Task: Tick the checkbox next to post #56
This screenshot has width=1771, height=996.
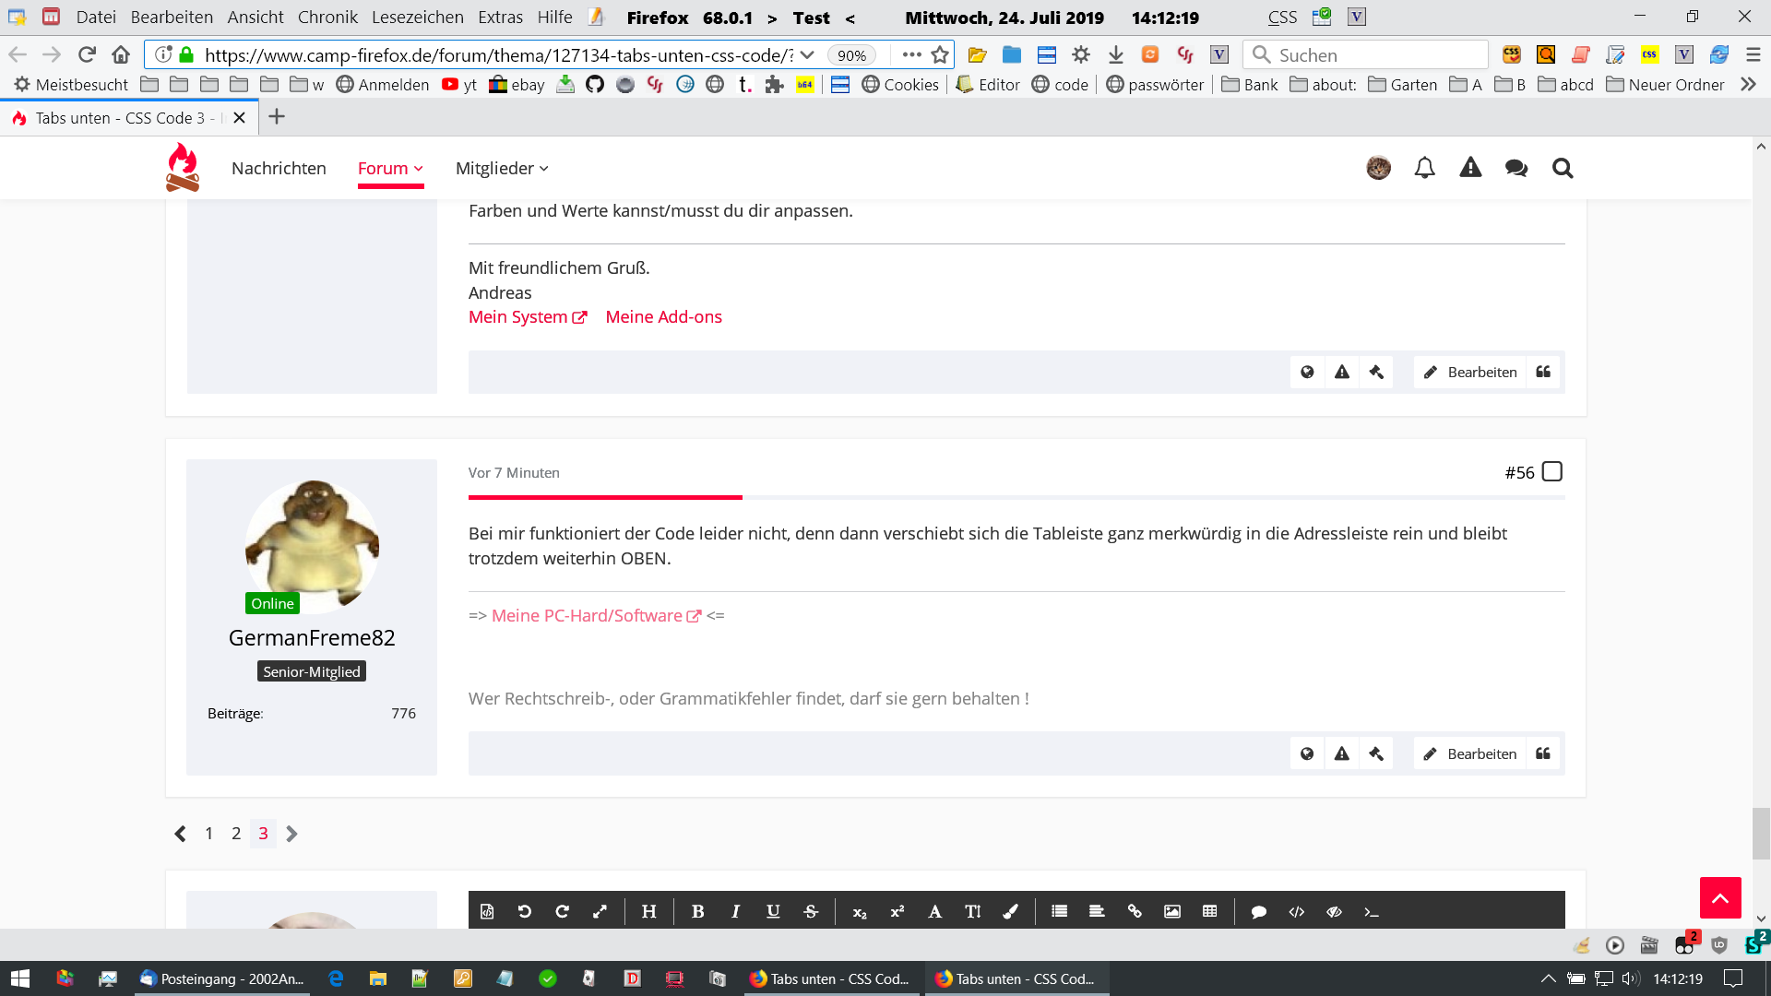Action: click(x=1552, y=471)
